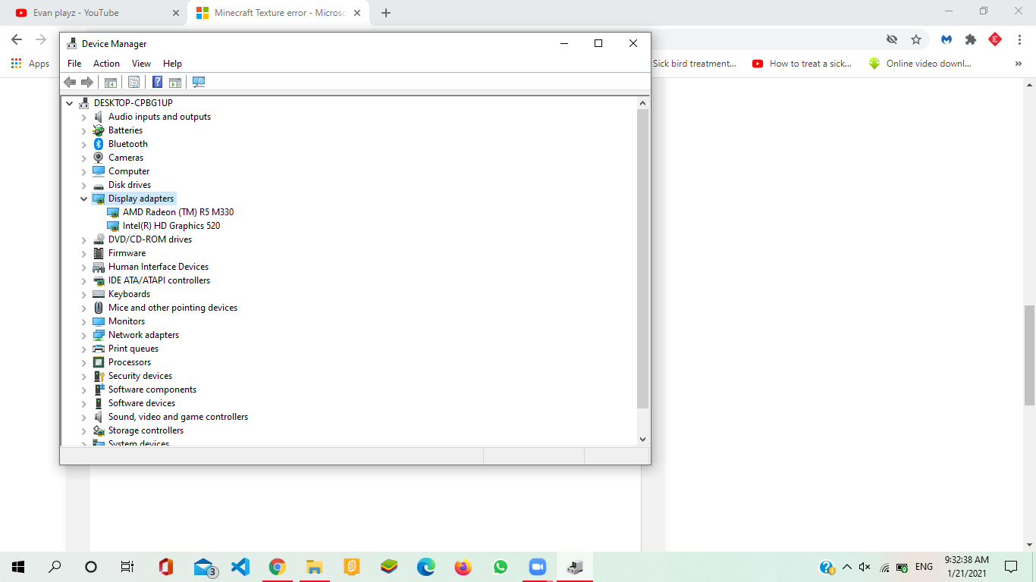Click the Device Manager scrollbar up arrow

click(642, 103)
